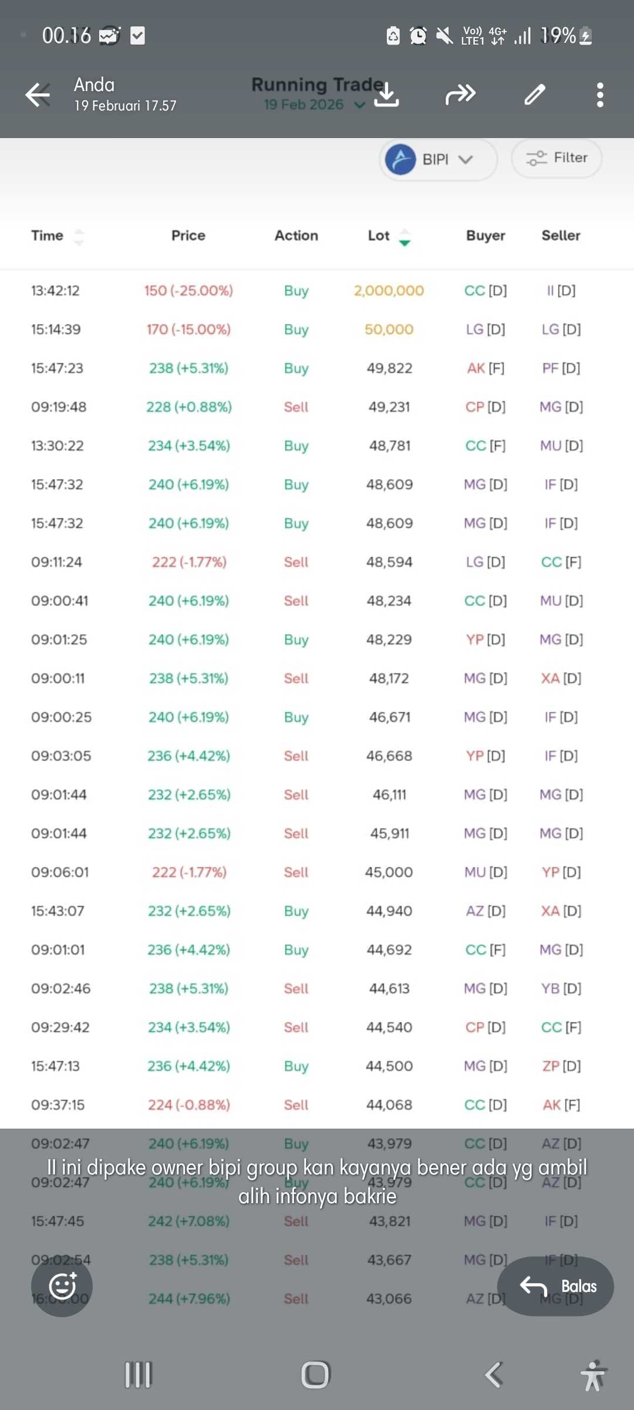634x1410 pixels.
Task: Open recent apps navigation button
Action: 139,1375
